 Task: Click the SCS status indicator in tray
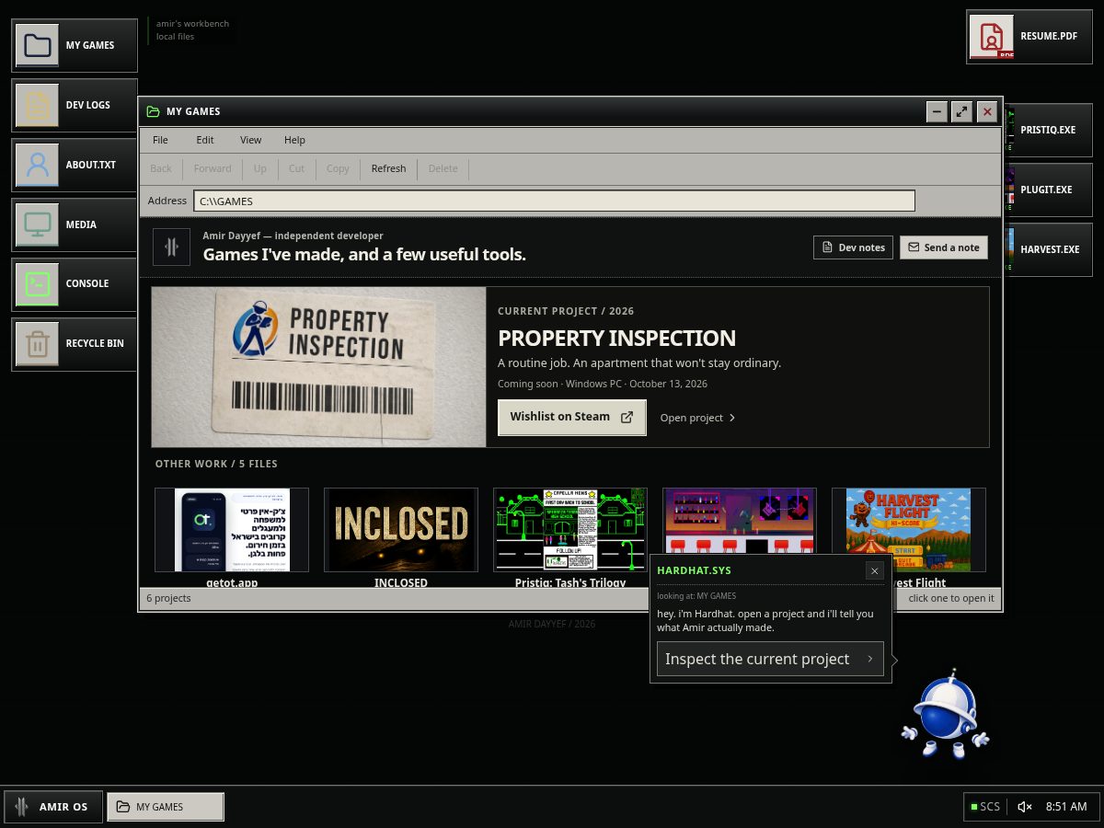(985, 807)
